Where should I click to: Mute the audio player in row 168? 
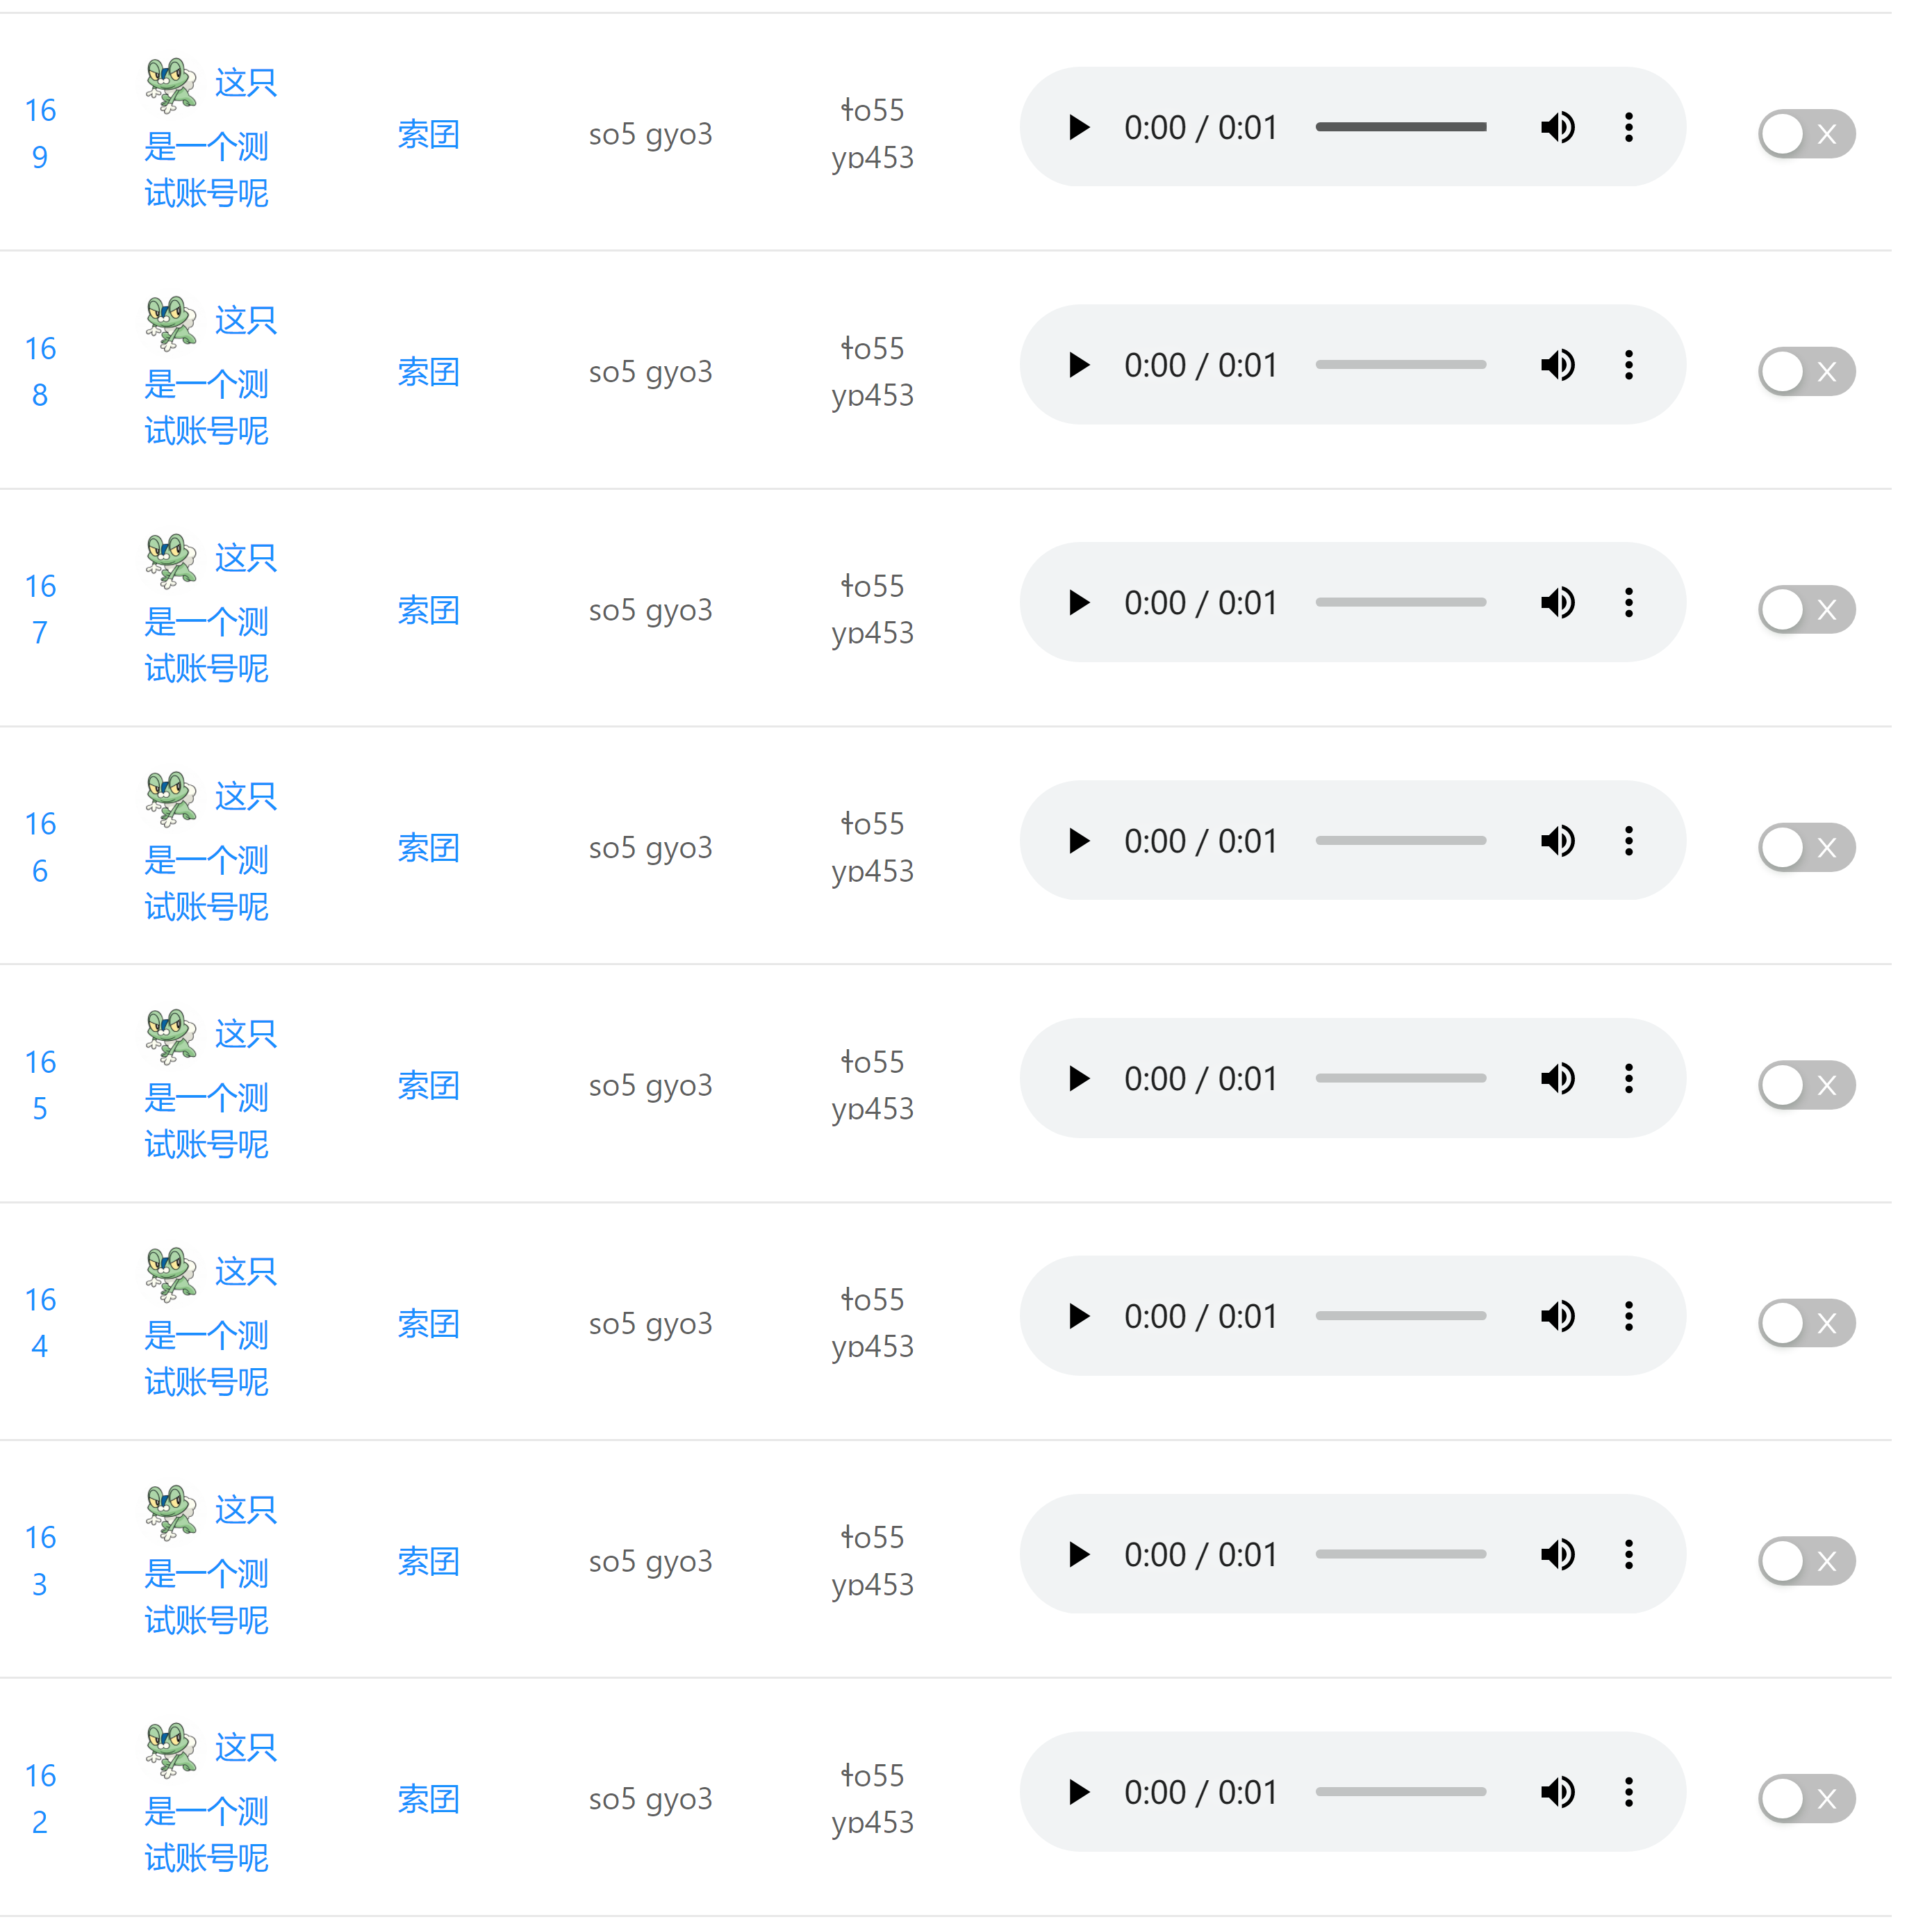pyautogui.click(x=1557, y=365)
